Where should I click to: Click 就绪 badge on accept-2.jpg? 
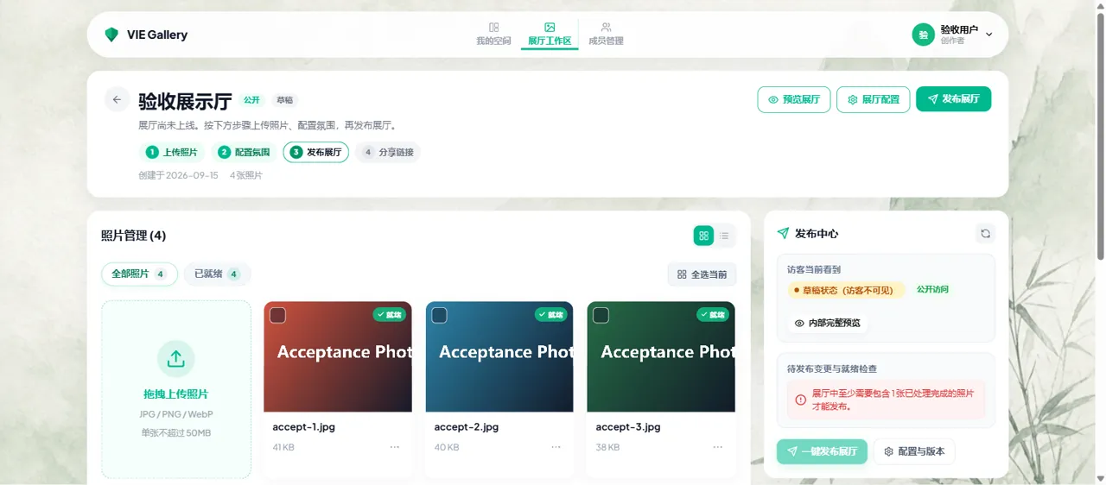550,315
